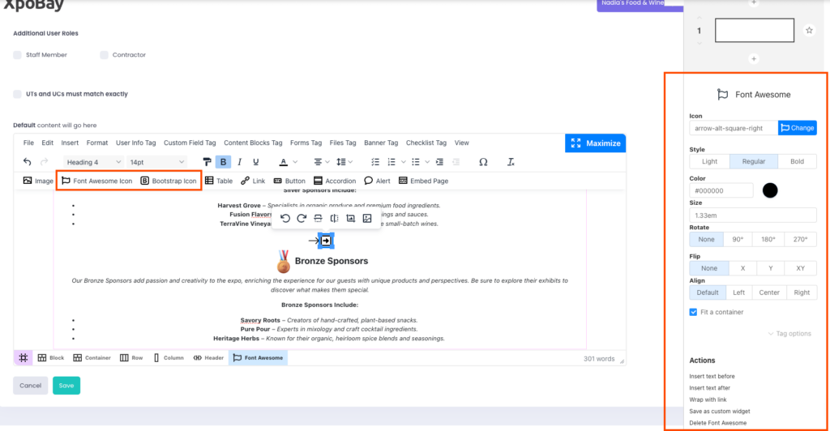This screenshot has height=431, width=830.
Task: Open the Insert menu
Action: tap(70, 143)
